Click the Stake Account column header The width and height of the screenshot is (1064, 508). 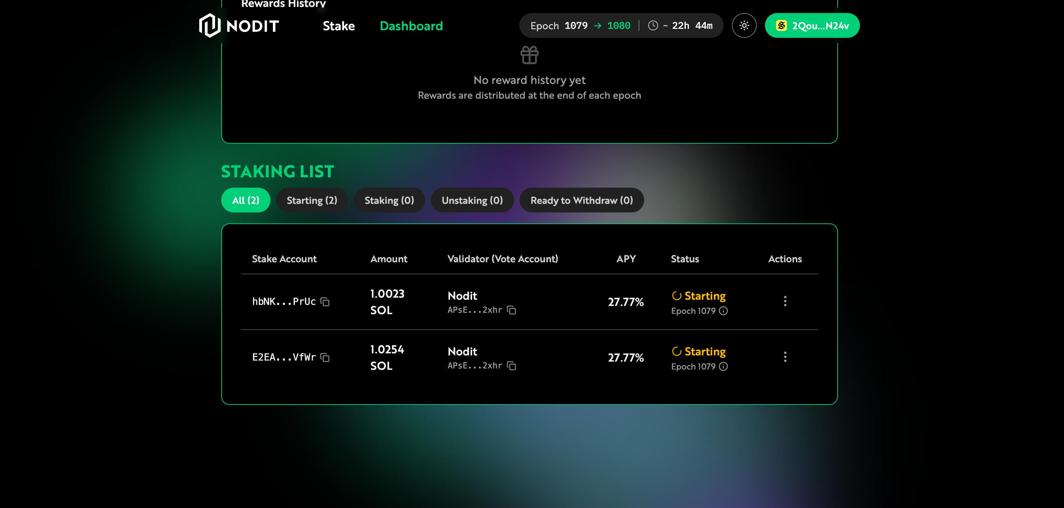point(284,259)
